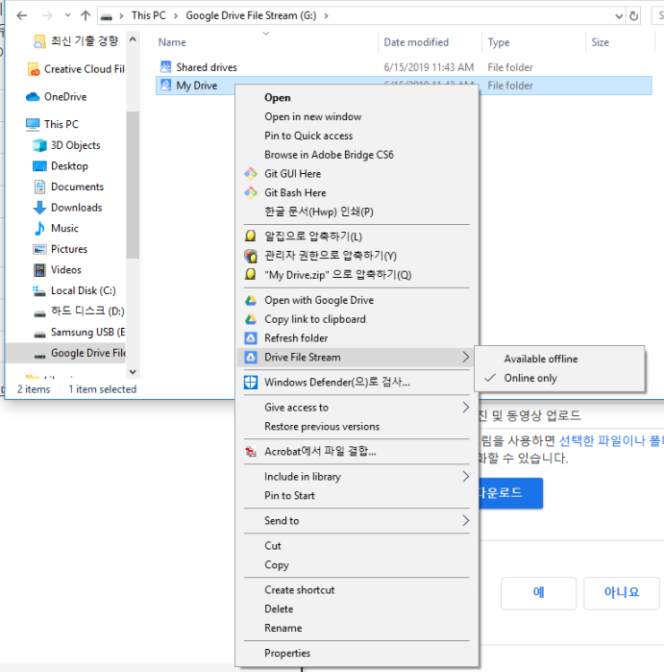Expand the Send to submenu arrow

coord(466,520)
